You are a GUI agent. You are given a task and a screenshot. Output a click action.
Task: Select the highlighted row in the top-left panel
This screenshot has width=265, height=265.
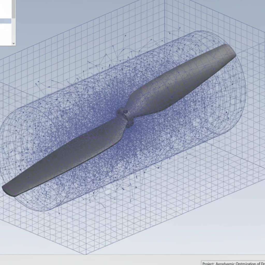point(5,21)
